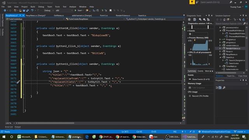Select ReupNews.cs in Solution Explorer
Viewport: 249px width, 140px height.
coord(232,54)
